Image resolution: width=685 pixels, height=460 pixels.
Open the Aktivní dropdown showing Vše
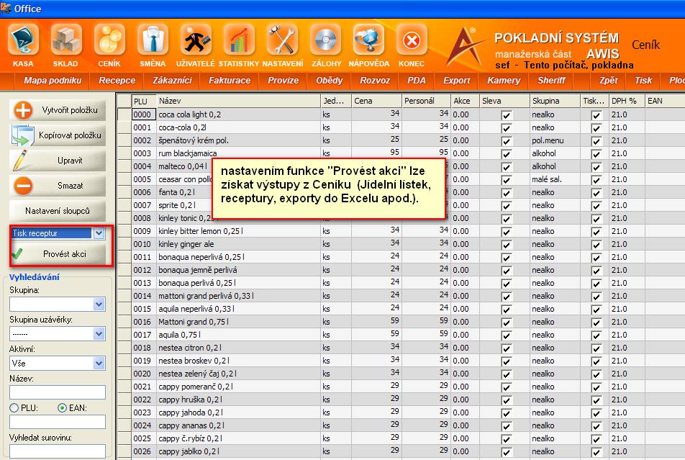tap(99, 364)
